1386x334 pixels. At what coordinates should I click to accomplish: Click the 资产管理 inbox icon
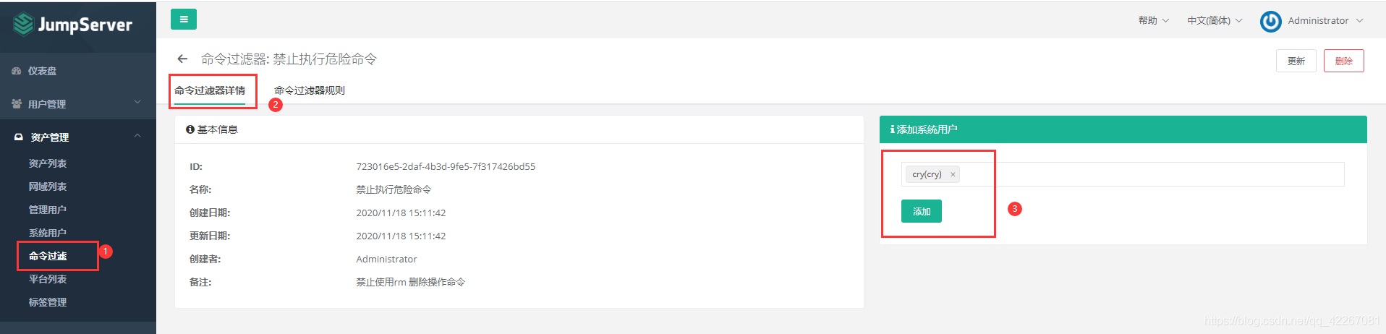[x=18, y=137]
